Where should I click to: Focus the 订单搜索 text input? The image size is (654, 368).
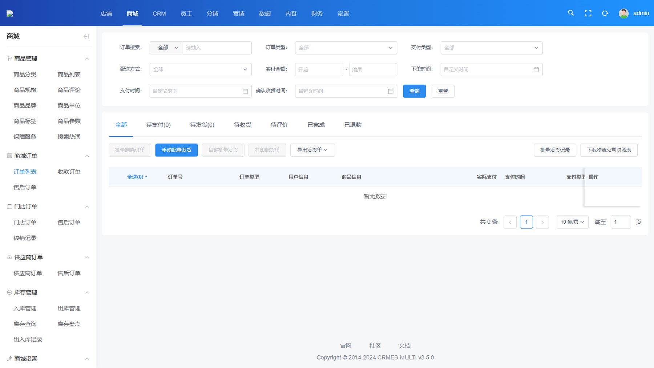pos(217,48)
